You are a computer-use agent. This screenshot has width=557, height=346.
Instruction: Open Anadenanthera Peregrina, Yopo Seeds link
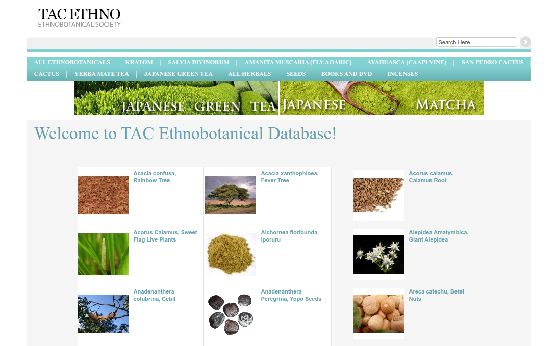click(291, 295)
